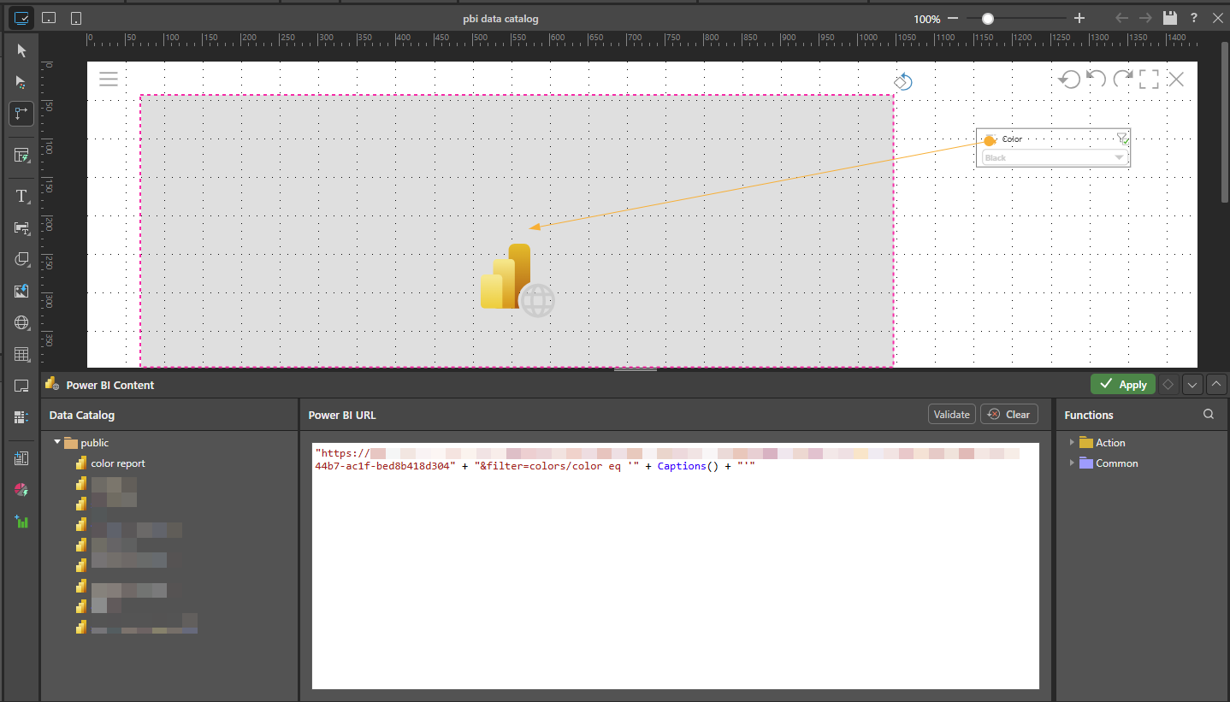This screenshot has height=702, width=1230.
Task: Switch to mobile phone layout view
Action: (76, 18)
